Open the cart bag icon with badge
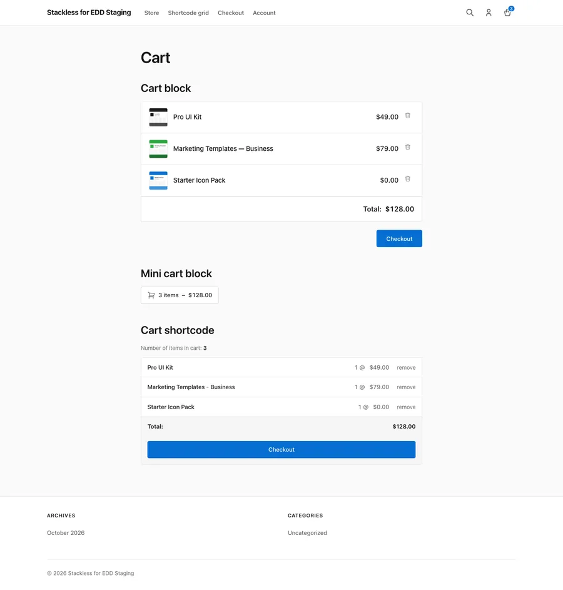563x590 pixels. point(508,12)
